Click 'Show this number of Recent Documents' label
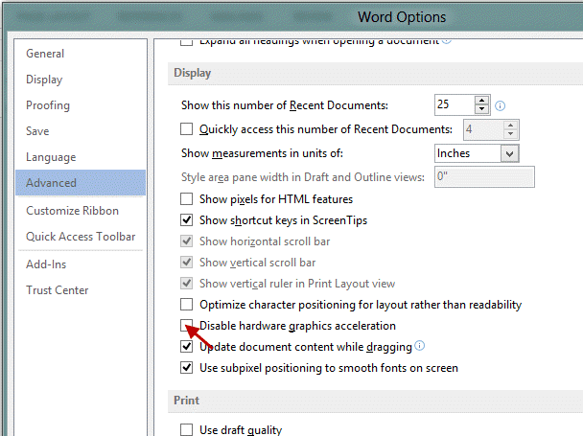 pyautogui.click(x=285, y=105)
